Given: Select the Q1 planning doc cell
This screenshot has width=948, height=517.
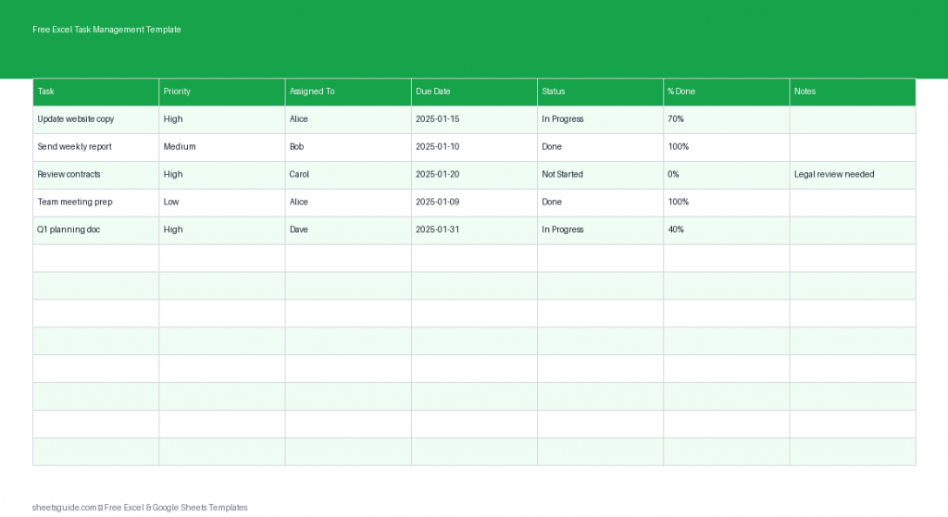Looking at the screenshot, I should point(95,230).
